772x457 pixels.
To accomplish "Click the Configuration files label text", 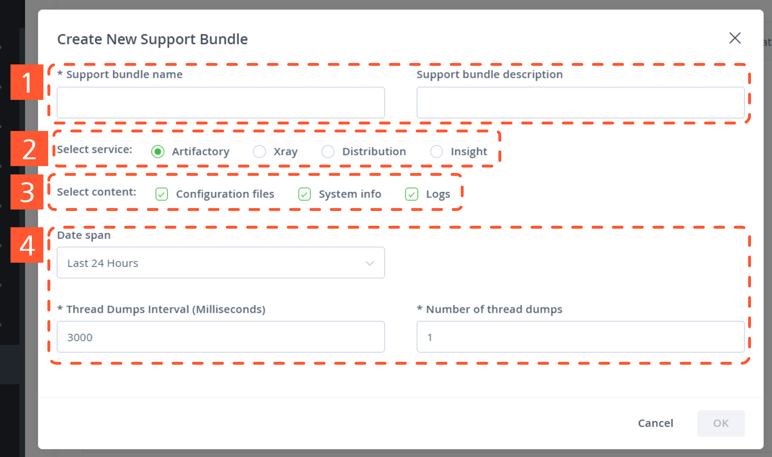I will click(225, 194).
